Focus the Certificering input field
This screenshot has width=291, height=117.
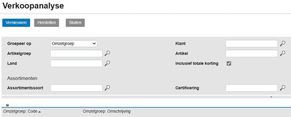coord(252,88)
